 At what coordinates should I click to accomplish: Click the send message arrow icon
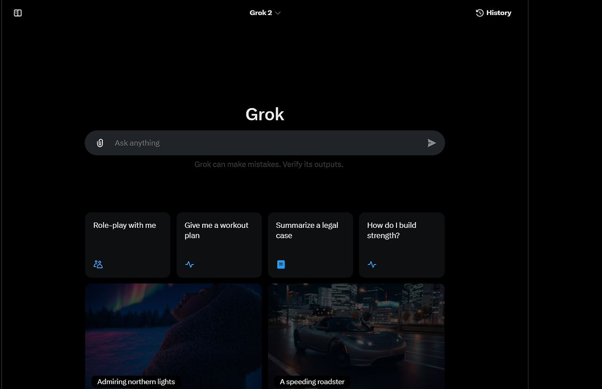point(431,143)
